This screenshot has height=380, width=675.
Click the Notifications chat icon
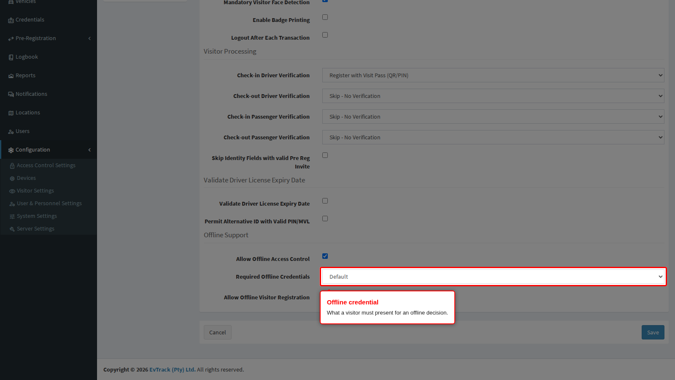pos(11,95)
